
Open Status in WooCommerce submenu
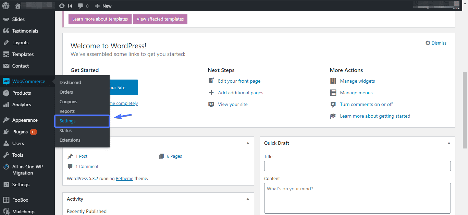tap(65, 130)
